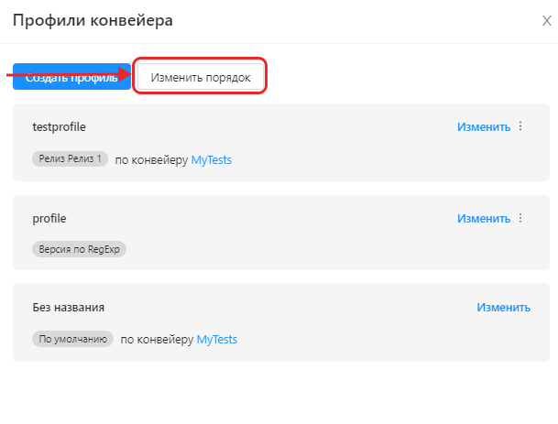Close the Профили конвейера dialog
The image size is (558, 424).
coord(547,20)
